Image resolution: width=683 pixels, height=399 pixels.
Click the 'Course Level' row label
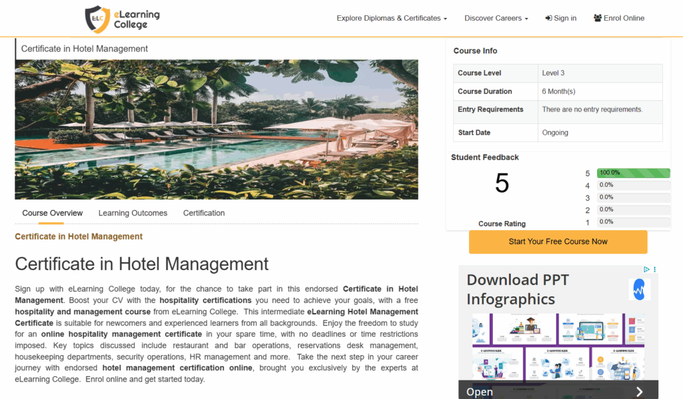tap(479, 73)
